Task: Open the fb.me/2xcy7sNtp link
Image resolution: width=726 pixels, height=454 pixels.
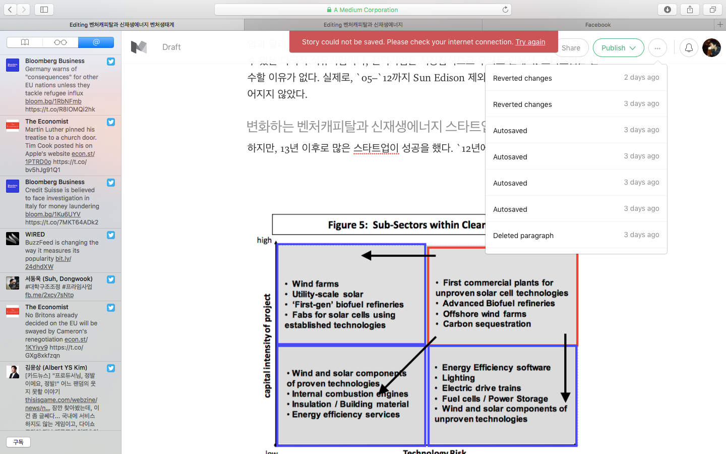Action: pyautogui.click(x=49, y=295)
